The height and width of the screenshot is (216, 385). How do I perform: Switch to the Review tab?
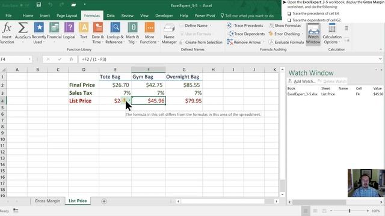click(127, 16)
